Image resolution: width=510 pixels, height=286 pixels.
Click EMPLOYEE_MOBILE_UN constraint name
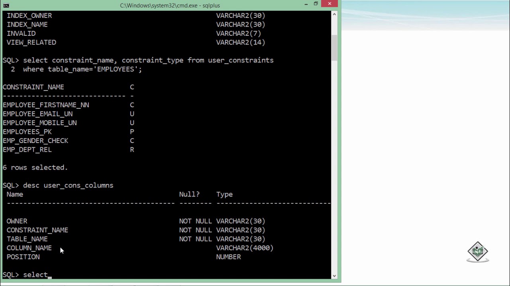coord(39,123)
